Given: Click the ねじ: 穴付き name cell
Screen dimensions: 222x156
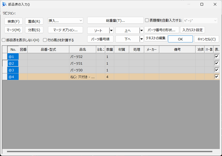Looking at the screenshot, I should pos(83,77).
